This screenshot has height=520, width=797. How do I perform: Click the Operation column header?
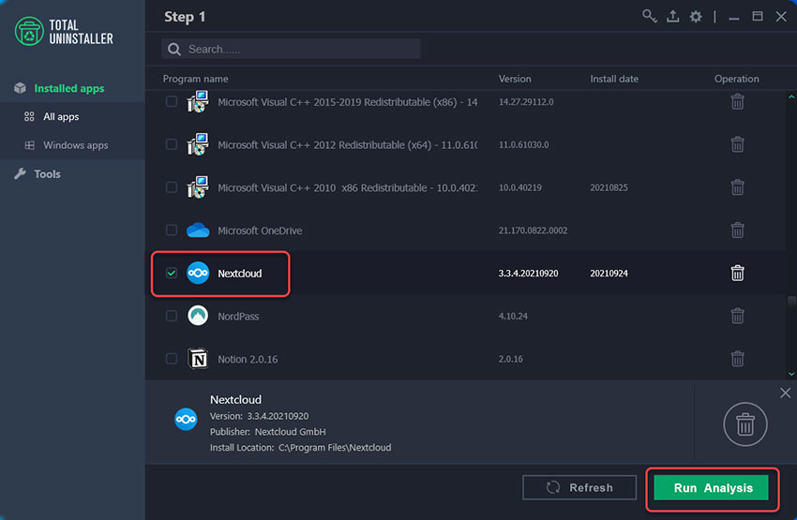click(x=736, y=79)
